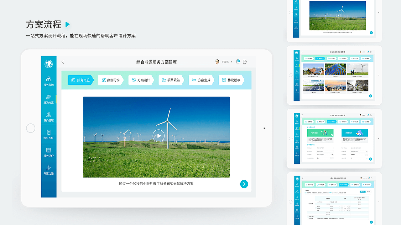This screenshot has height=225, width=401.
Task: Select green 电费打折 mode card
Action: 320,133
